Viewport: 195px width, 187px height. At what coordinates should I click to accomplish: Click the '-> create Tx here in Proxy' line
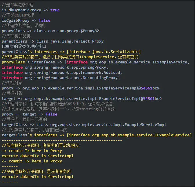[32, 151]
